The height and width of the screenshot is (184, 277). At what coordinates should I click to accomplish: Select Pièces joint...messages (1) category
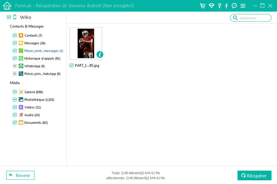coord(44,51)
